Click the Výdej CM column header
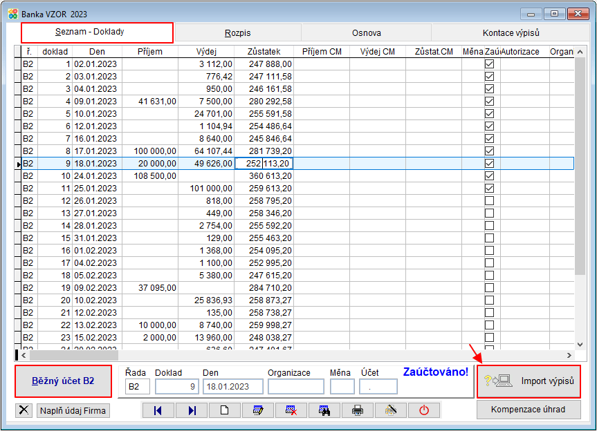The width and height of the screenshot is (597, 431). tap(378, 52)
